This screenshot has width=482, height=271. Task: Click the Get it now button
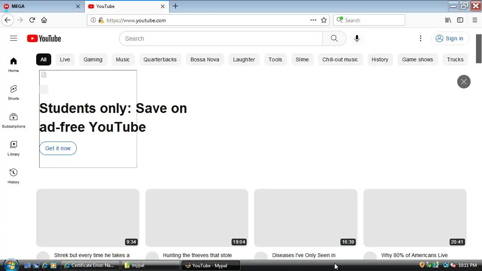pos(58,148)
